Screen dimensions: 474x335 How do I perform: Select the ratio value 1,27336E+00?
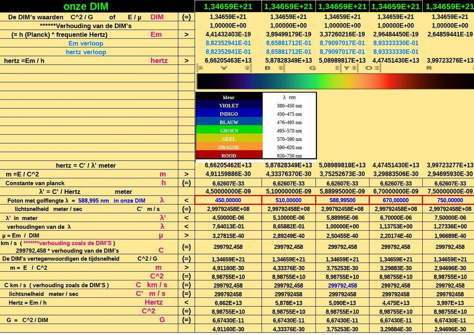pos(450,226)
